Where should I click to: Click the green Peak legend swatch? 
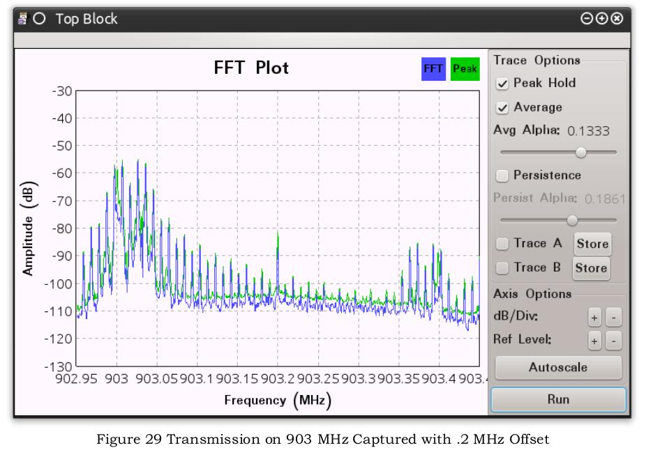click(x=465, y=69)
